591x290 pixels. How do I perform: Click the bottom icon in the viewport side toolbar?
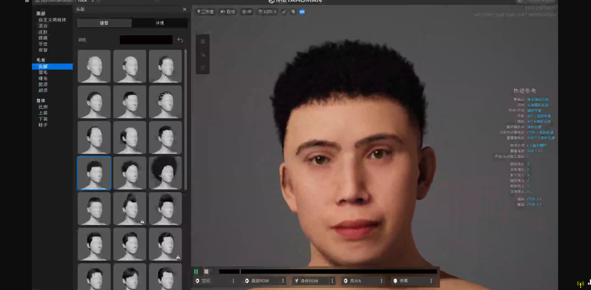coord(203,67)
